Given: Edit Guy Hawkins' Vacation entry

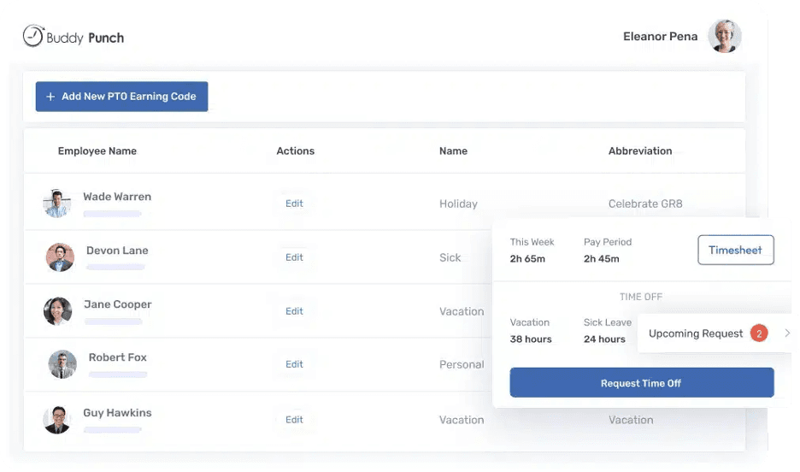Looking at the screenshot, I should pos(294,420).
